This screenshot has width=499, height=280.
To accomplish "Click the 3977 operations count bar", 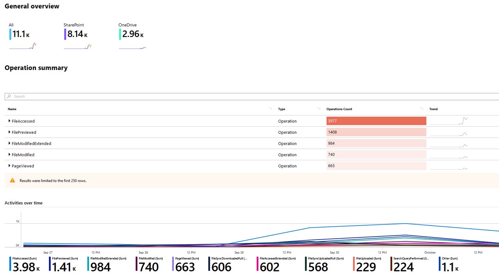I will point(376,121).
